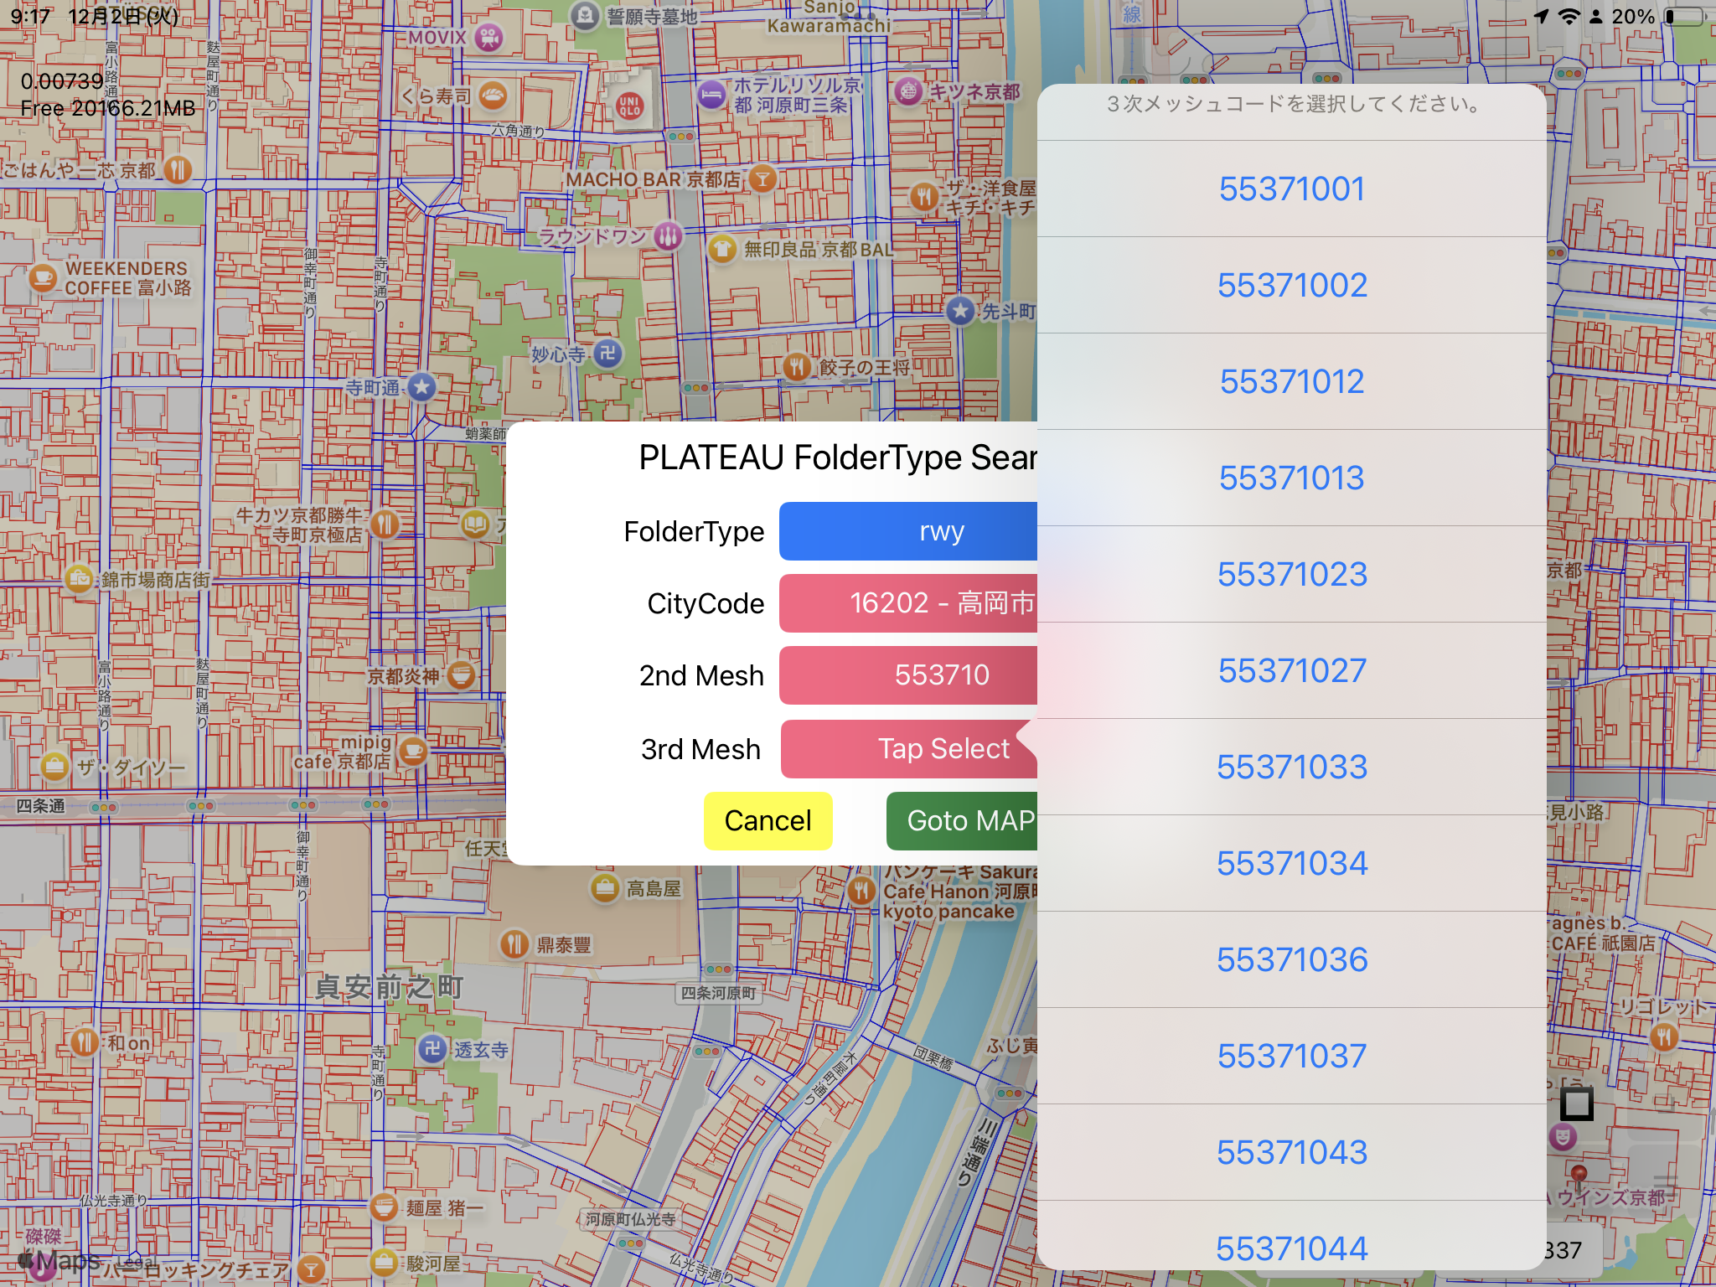The width and height of the screenshot is (1716, 1287).
Task: Tap the UNIQLO store map icon
Action: [x=629, y=106]
